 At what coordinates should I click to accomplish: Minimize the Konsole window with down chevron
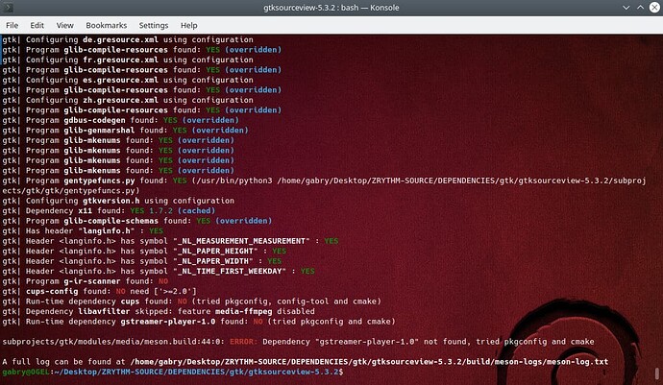(x=626, y=8)
